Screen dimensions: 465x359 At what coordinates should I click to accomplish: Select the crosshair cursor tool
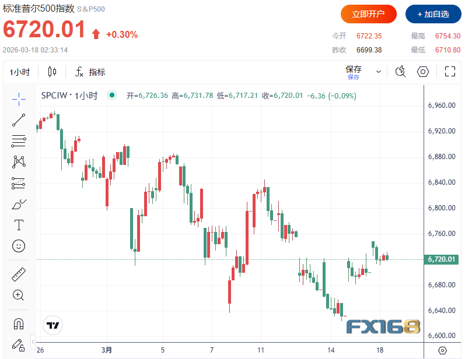[x=19, y=98]
